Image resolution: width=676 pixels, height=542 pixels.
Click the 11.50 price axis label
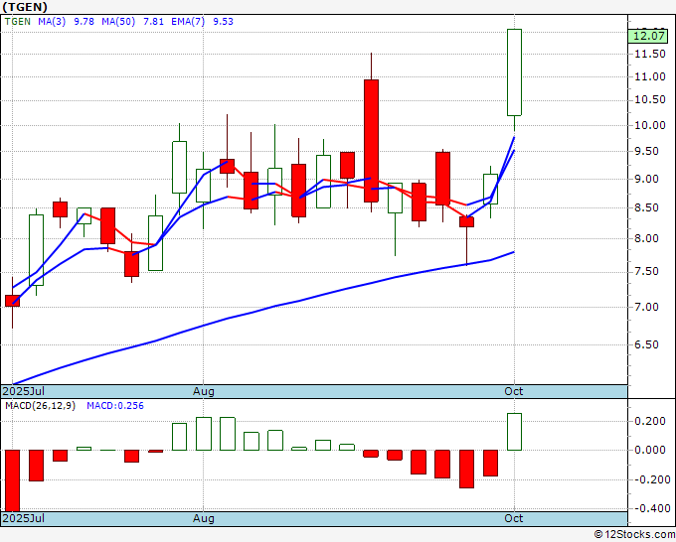[x=650, y=54]
